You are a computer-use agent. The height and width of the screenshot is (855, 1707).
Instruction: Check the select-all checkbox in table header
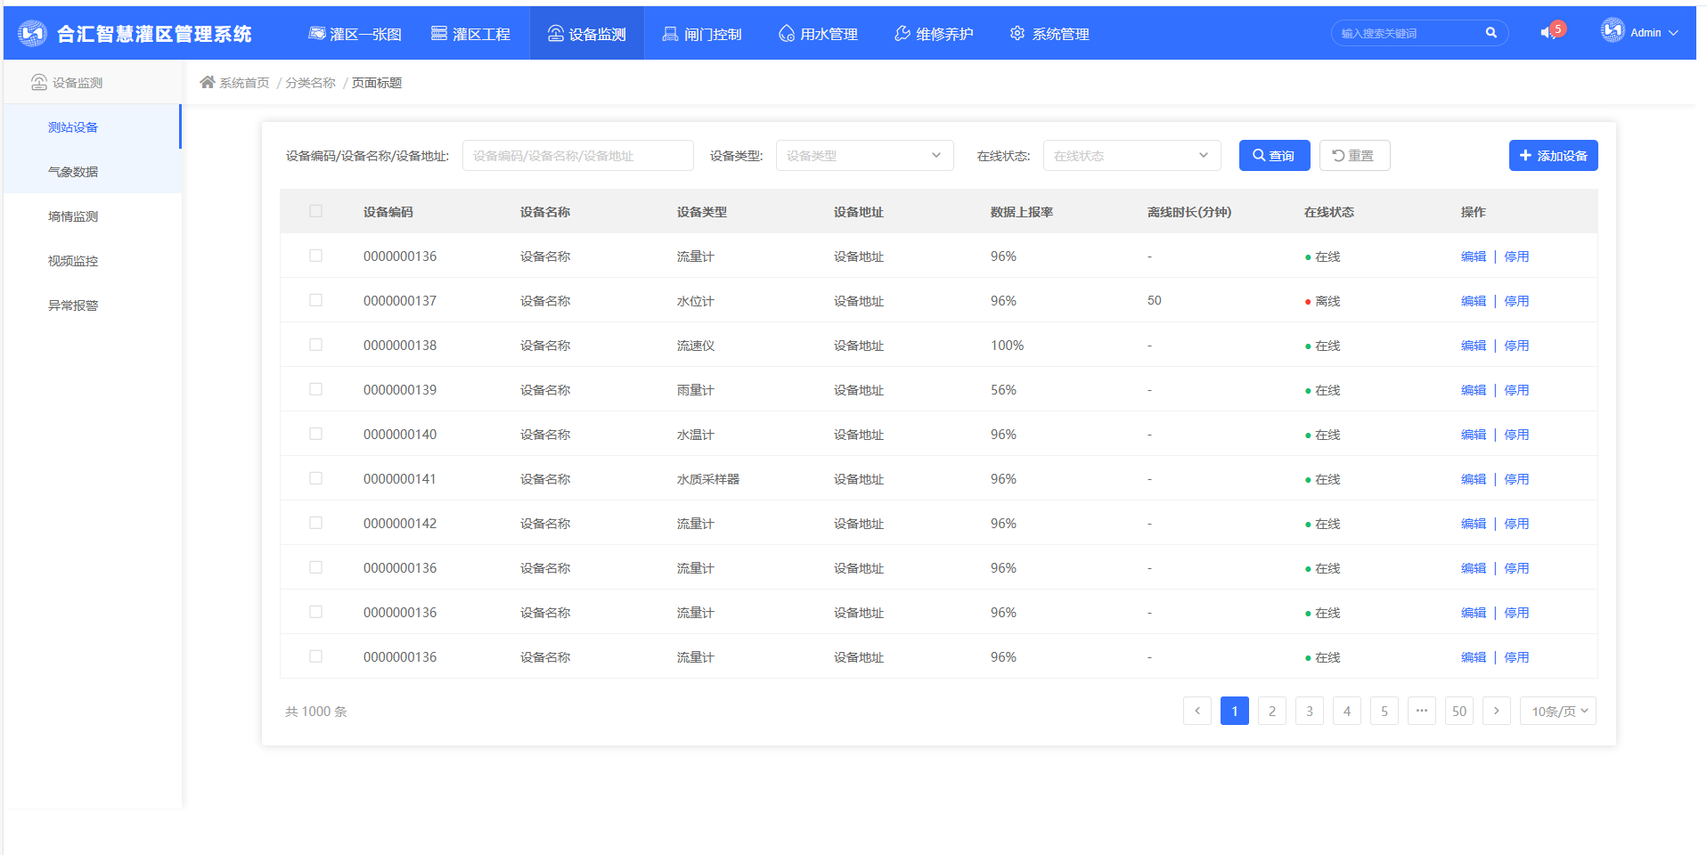pos(315,211)
